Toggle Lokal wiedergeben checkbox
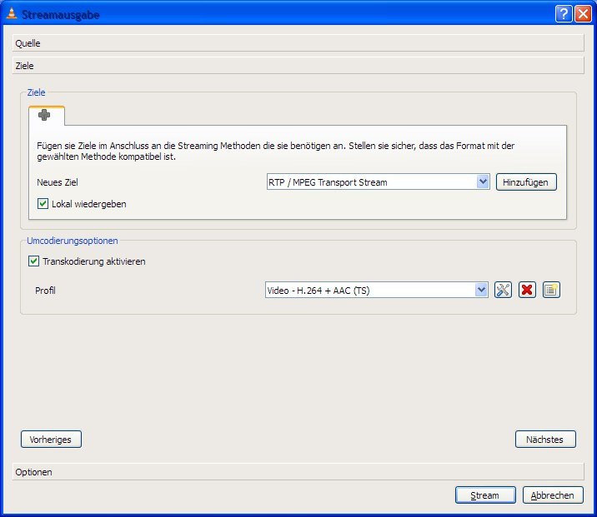Screen dimensions: 597x517 (43, 204)
